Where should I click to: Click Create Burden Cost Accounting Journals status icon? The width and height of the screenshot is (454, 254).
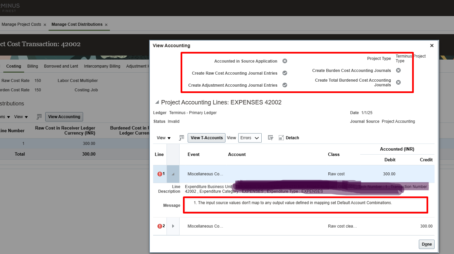398,71
